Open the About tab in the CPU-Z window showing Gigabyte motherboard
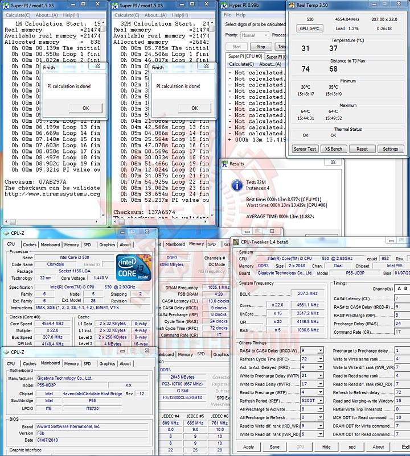 tap(125, 363)
